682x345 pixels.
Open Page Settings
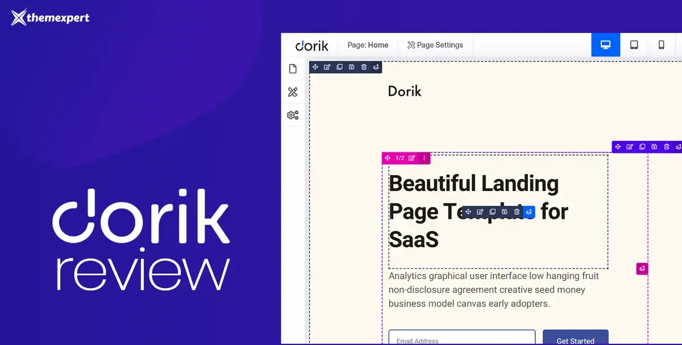click(435, 45)
